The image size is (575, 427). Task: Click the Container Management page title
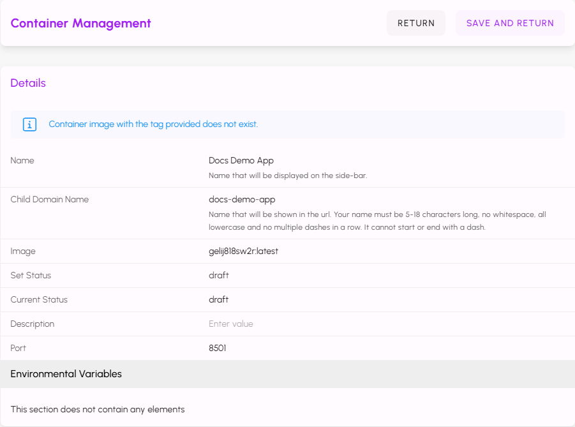[81, 24]
